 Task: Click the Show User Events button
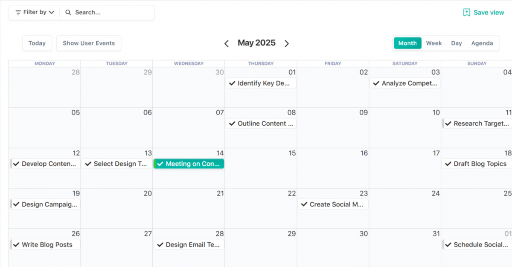tap(89, 43)
